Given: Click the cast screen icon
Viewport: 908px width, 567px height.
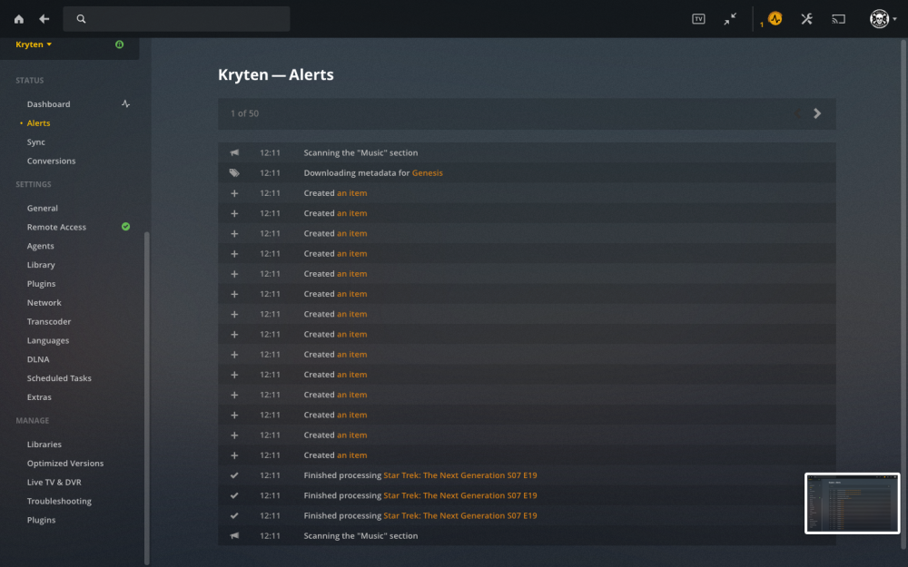Looking at the screenshot, I should [838, 19].
